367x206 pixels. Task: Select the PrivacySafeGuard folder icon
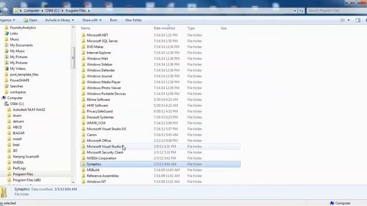(83, 111)
